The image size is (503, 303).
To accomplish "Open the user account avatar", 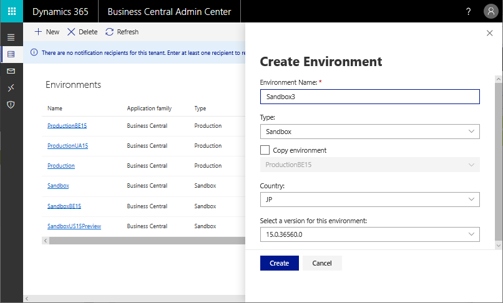I will tap(491, 11).
